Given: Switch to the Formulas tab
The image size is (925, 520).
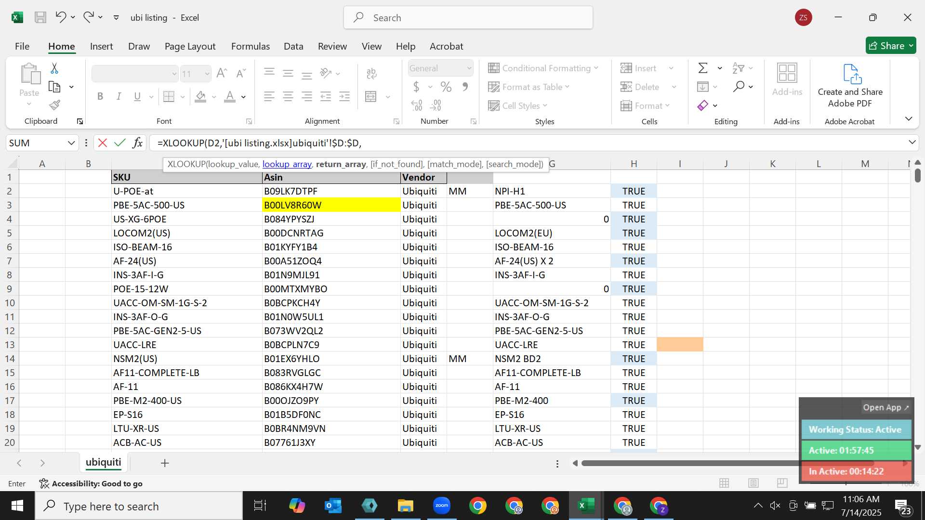Looking at the screenshot, I should (251, 46).
